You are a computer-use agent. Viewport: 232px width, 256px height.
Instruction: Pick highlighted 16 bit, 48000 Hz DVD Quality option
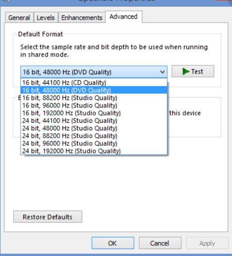pos(94,90)
